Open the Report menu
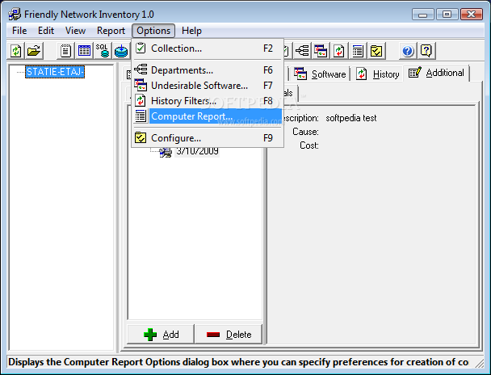This screenshot has width=491, height=375. click(111, 31)
